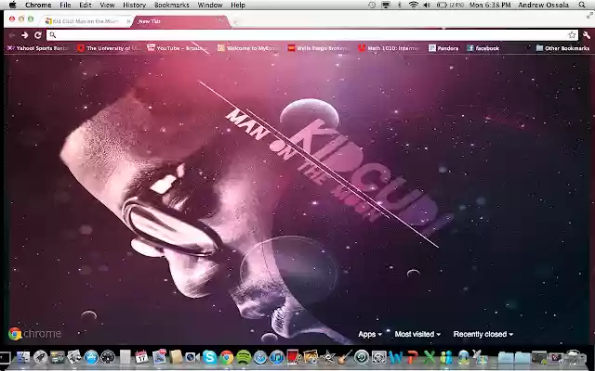Expand the Recently closed dropdown

[483, 334]
